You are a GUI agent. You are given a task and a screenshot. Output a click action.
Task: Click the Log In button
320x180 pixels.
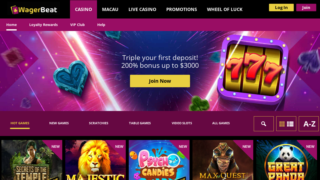coord(281,7)
